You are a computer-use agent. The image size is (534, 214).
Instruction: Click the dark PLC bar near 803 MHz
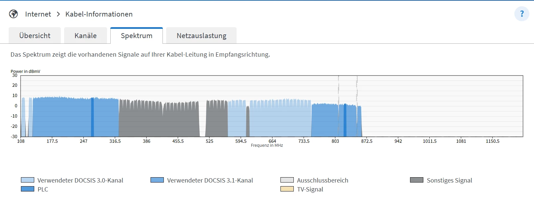[345, 120]
